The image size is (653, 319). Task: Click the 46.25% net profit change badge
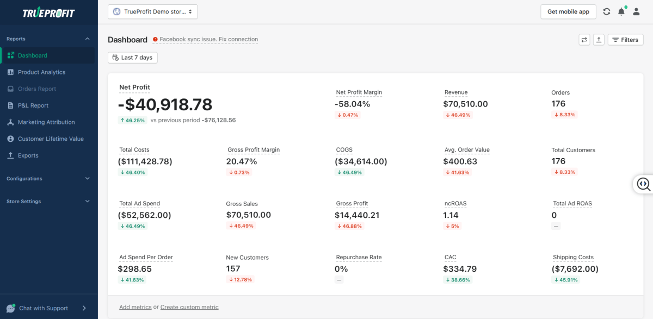tap(133, 120)
